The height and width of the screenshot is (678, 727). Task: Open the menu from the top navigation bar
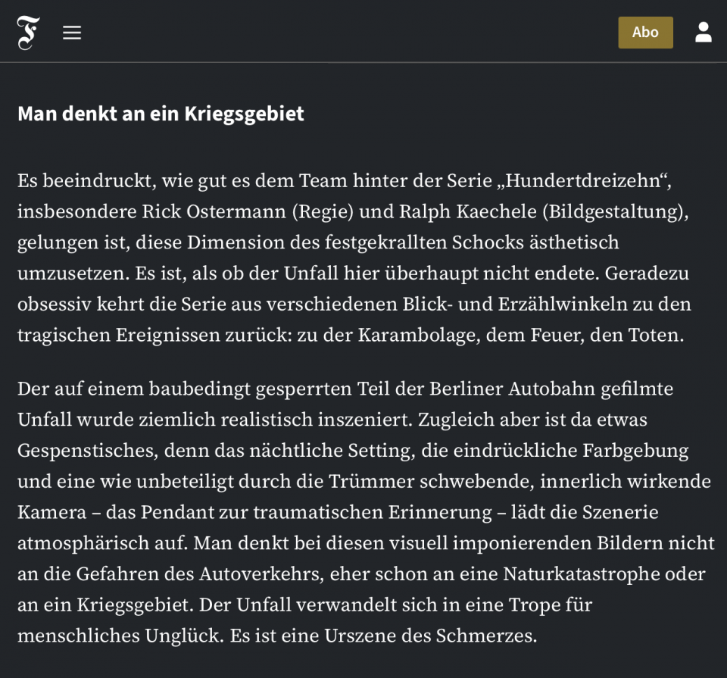(x=72, y=32)
